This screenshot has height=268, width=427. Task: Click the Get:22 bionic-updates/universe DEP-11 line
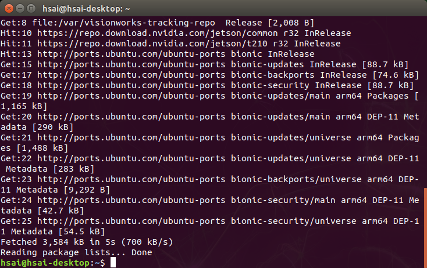pyautogui.click(x=209, y=158)
